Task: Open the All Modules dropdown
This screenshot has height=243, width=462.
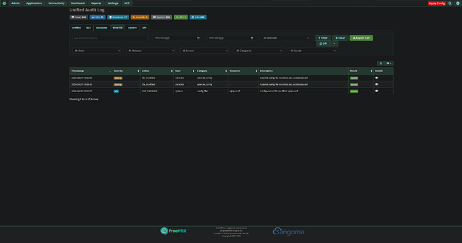Action: point(150,51)
